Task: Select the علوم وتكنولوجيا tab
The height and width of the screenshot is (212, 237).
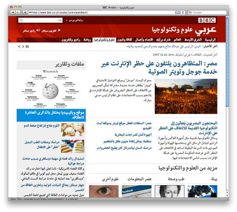Action: point(104,40)
